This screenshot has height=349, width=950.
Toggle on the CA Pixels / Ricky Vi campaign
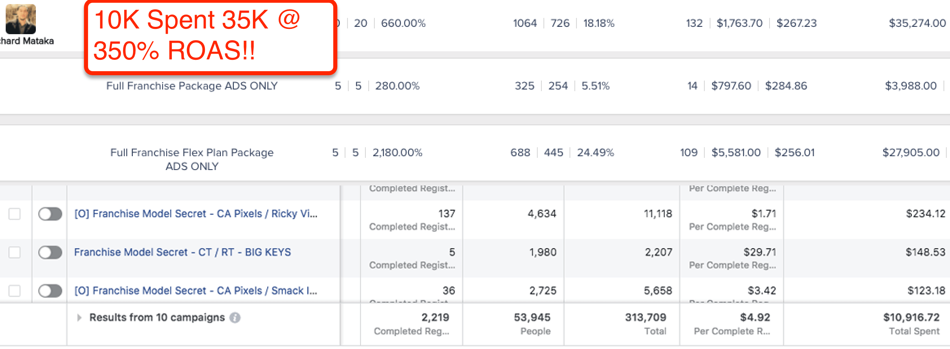[x=50, y=214]
